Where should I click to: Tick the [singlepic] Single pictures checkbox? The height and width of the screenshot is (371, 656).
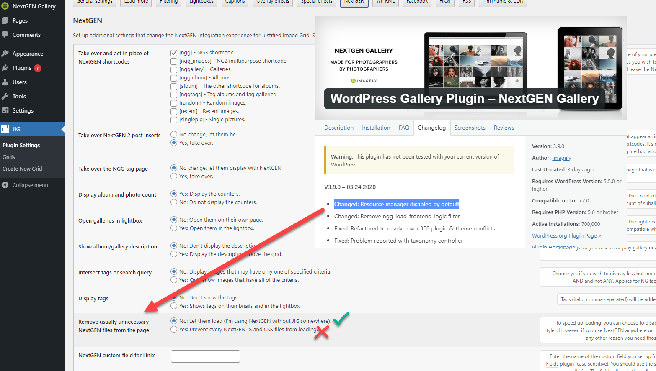174,120
